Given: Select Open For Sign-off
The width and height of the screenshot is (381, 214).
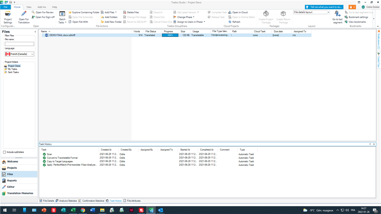Looking at the screenshot, I should click(x=43, y=17).
